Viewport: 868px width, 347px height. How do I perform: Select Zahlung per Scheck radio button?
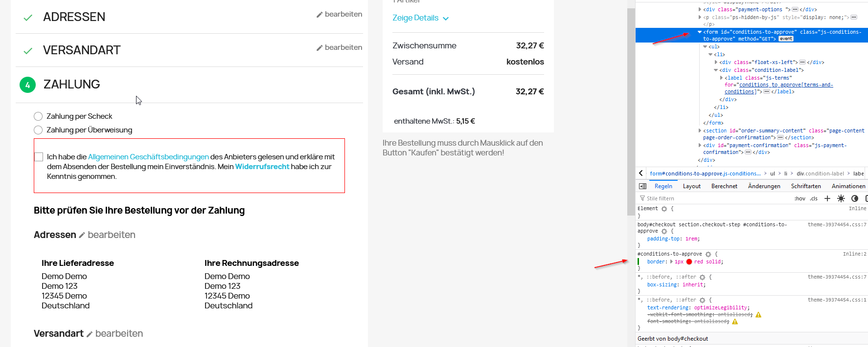tap(38, 116)
